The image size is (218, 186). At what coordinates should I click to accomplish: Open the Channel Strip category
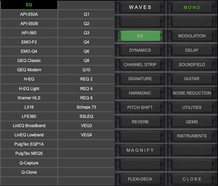pyautogui.click(x=140, y=65)
